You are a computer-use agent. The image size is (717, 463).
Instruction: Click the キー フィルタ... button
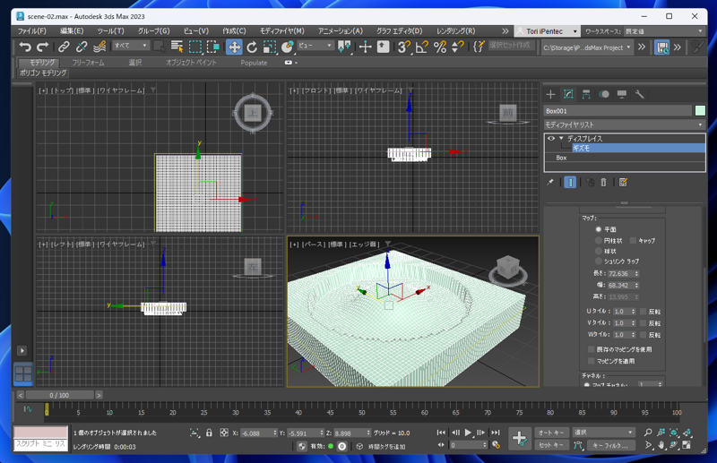pyautogui.click(x=611, y=445)
